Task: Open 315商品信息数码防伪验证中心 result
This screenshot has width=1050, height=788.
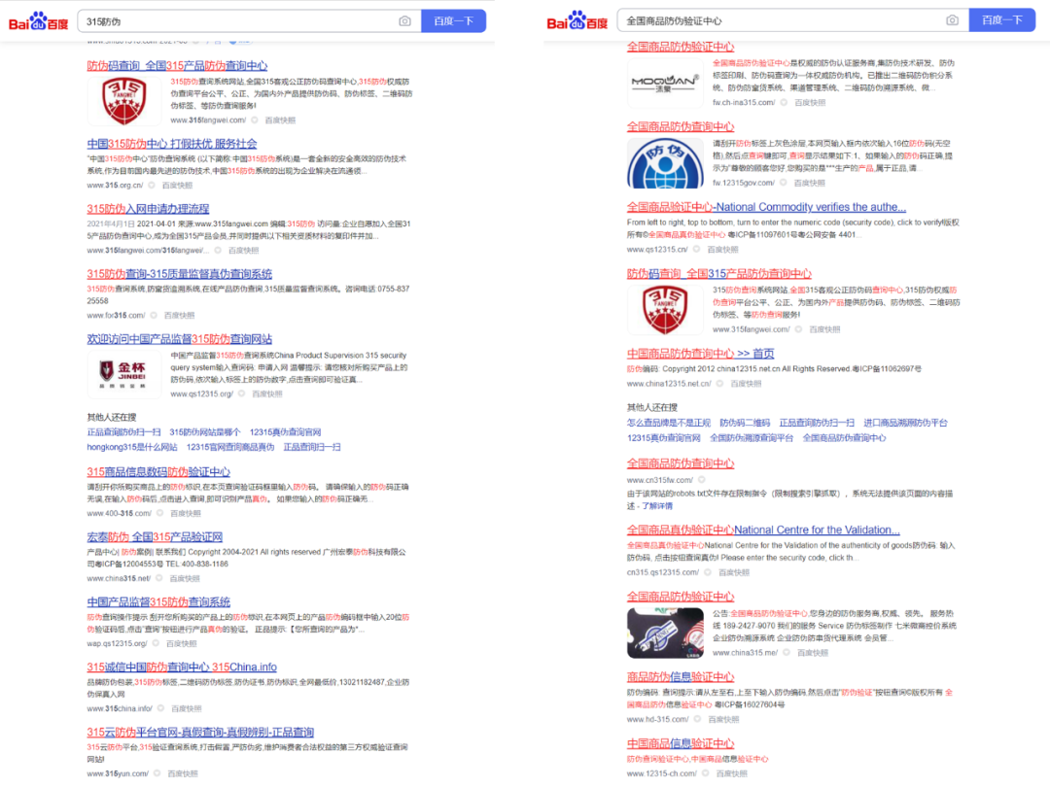Action: [158, 472]
